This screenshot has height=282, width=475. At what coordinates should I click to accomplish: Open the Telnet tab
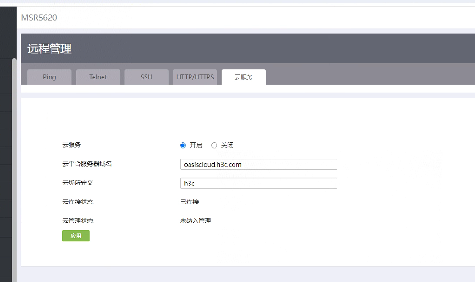(x=98, y=77)
